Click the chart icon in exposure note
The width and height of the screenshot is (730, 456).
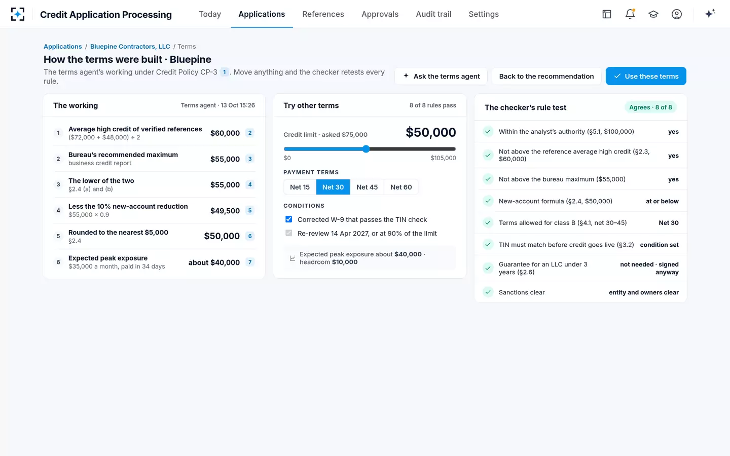(x=293, y=258)
